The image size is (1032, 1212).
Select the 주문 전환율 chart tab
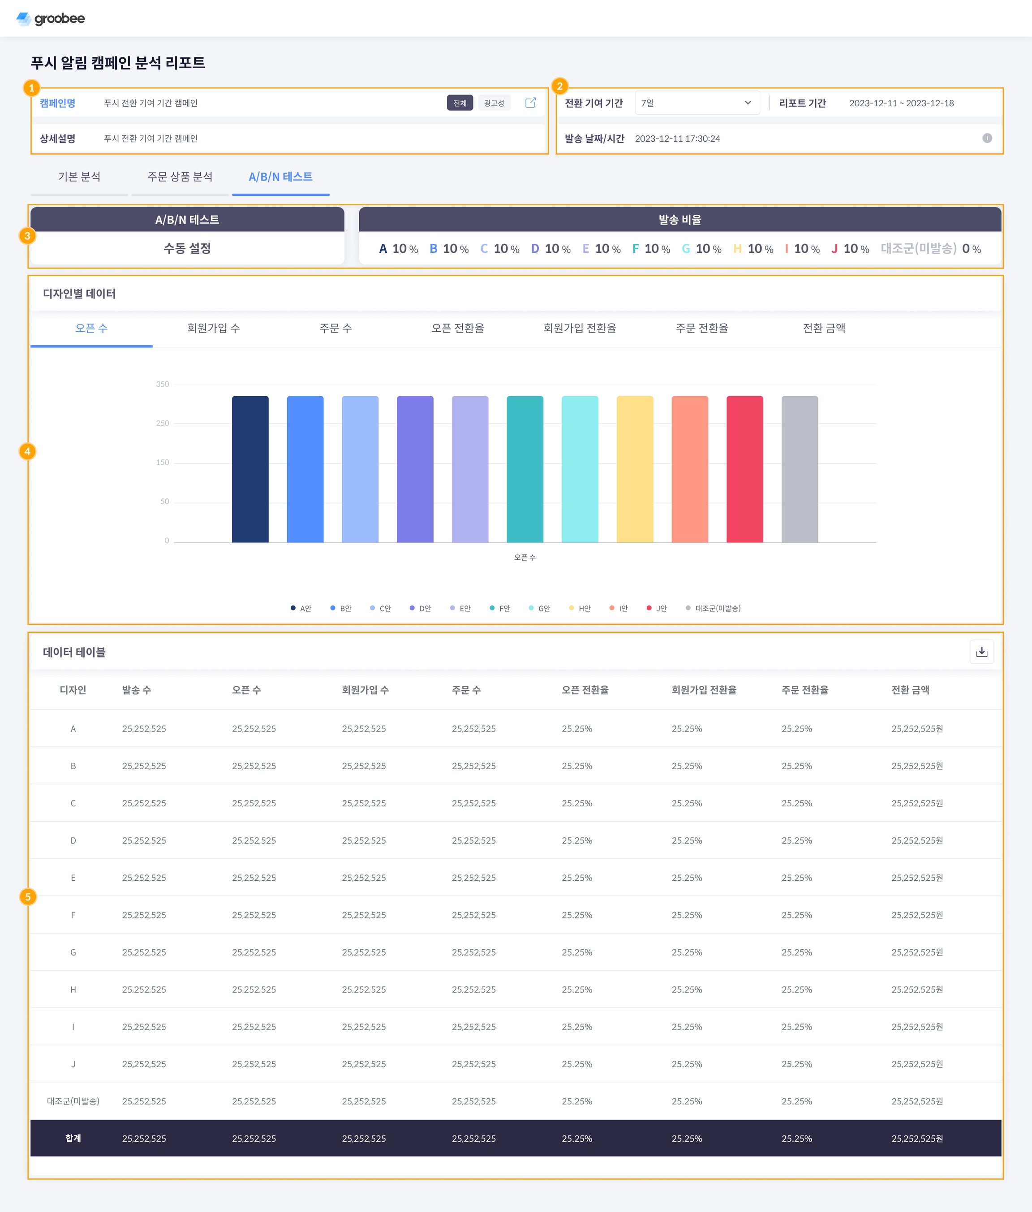[701, 328]
